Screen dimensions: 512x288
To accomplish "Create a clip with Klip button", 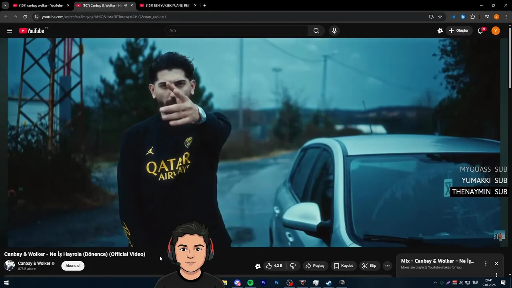I will 369,266.
